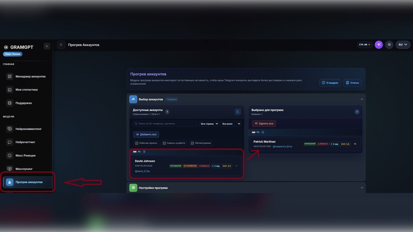Open the Масслукинг eye-screen icon
413x232 pixels.
10,169
